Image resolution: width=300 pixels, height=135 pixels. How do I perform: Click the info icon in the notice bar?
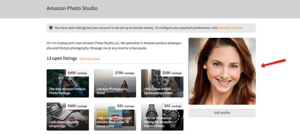coord(51,28)
